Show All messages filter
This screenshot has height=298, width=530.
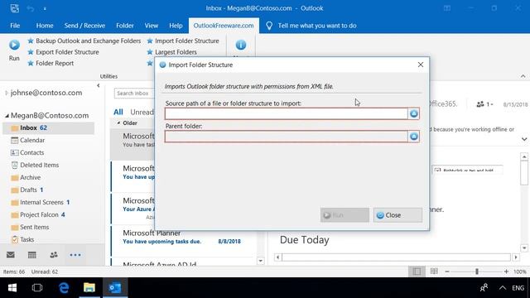[x=118, y=112]
